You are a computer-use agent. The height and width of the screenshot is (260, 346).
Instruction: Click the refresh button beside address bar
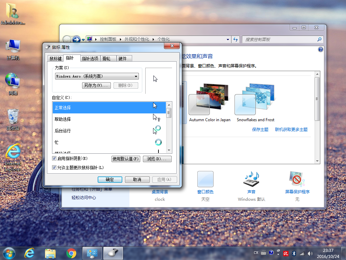pos(236,39)
